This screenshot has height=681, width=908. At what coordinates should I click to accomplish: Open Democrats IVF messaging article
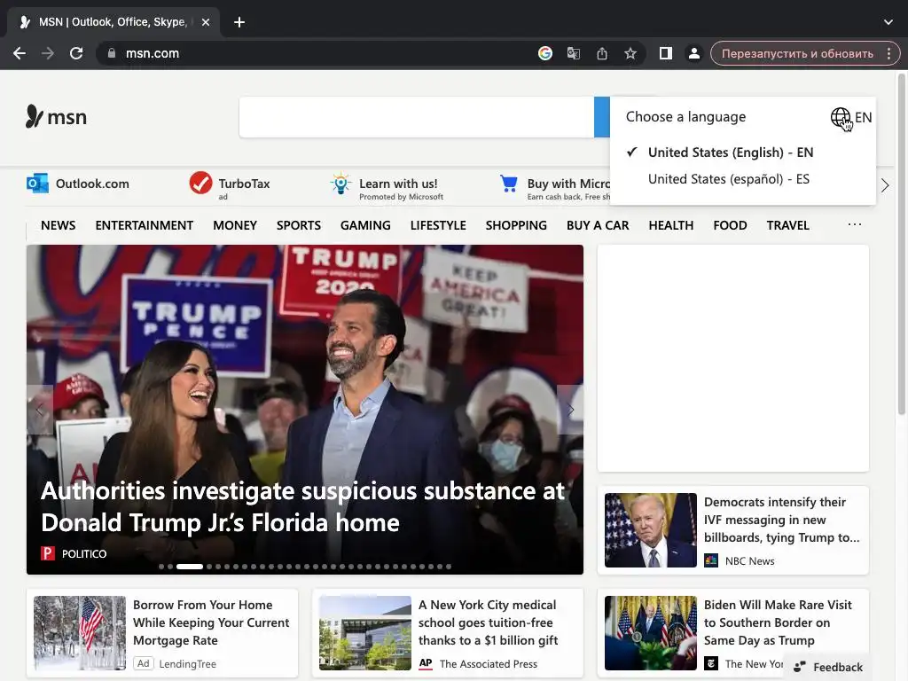pyautogui.click(x=781, y=520)
